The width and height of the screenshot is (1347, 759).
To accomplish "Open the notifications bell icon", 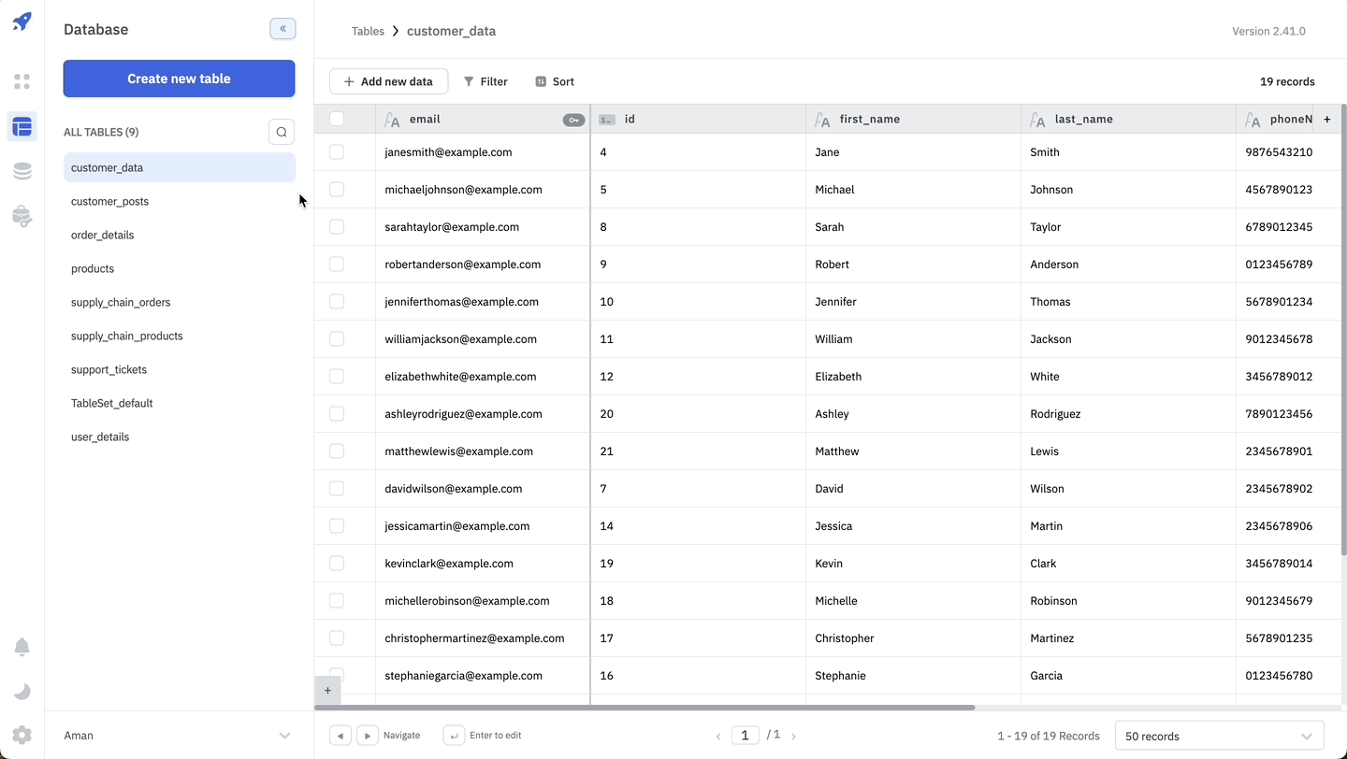I will coord(22,647).
